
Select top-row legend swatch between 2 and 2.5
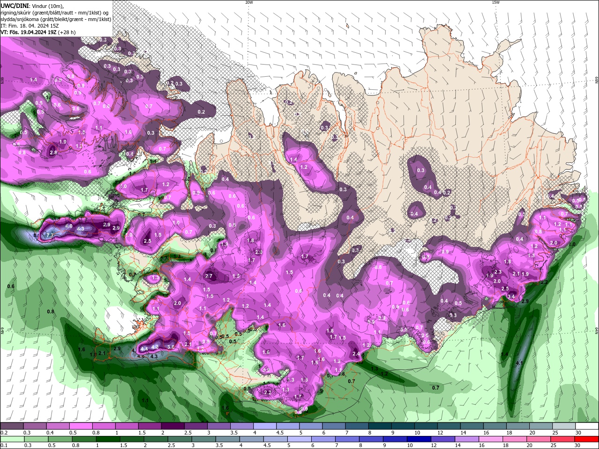point(173,426)
